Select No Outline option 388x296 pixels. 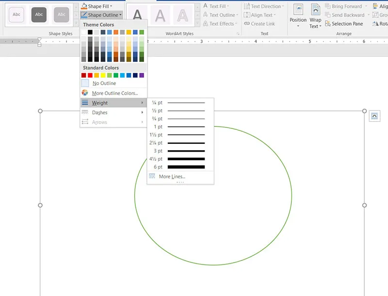104,83
